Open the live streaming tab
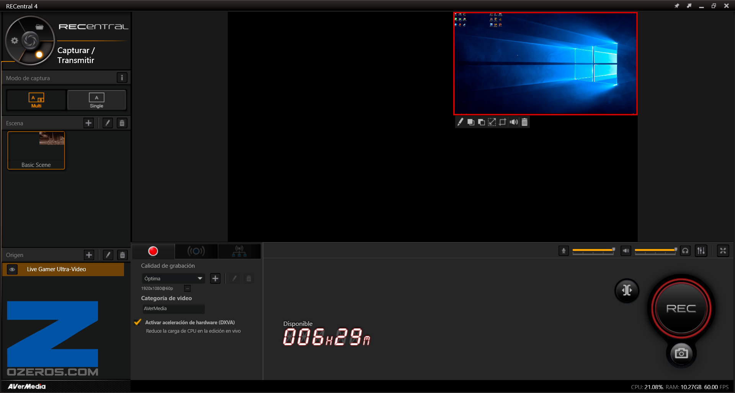The width and height of the screenshot is (735, 393). 196,251
